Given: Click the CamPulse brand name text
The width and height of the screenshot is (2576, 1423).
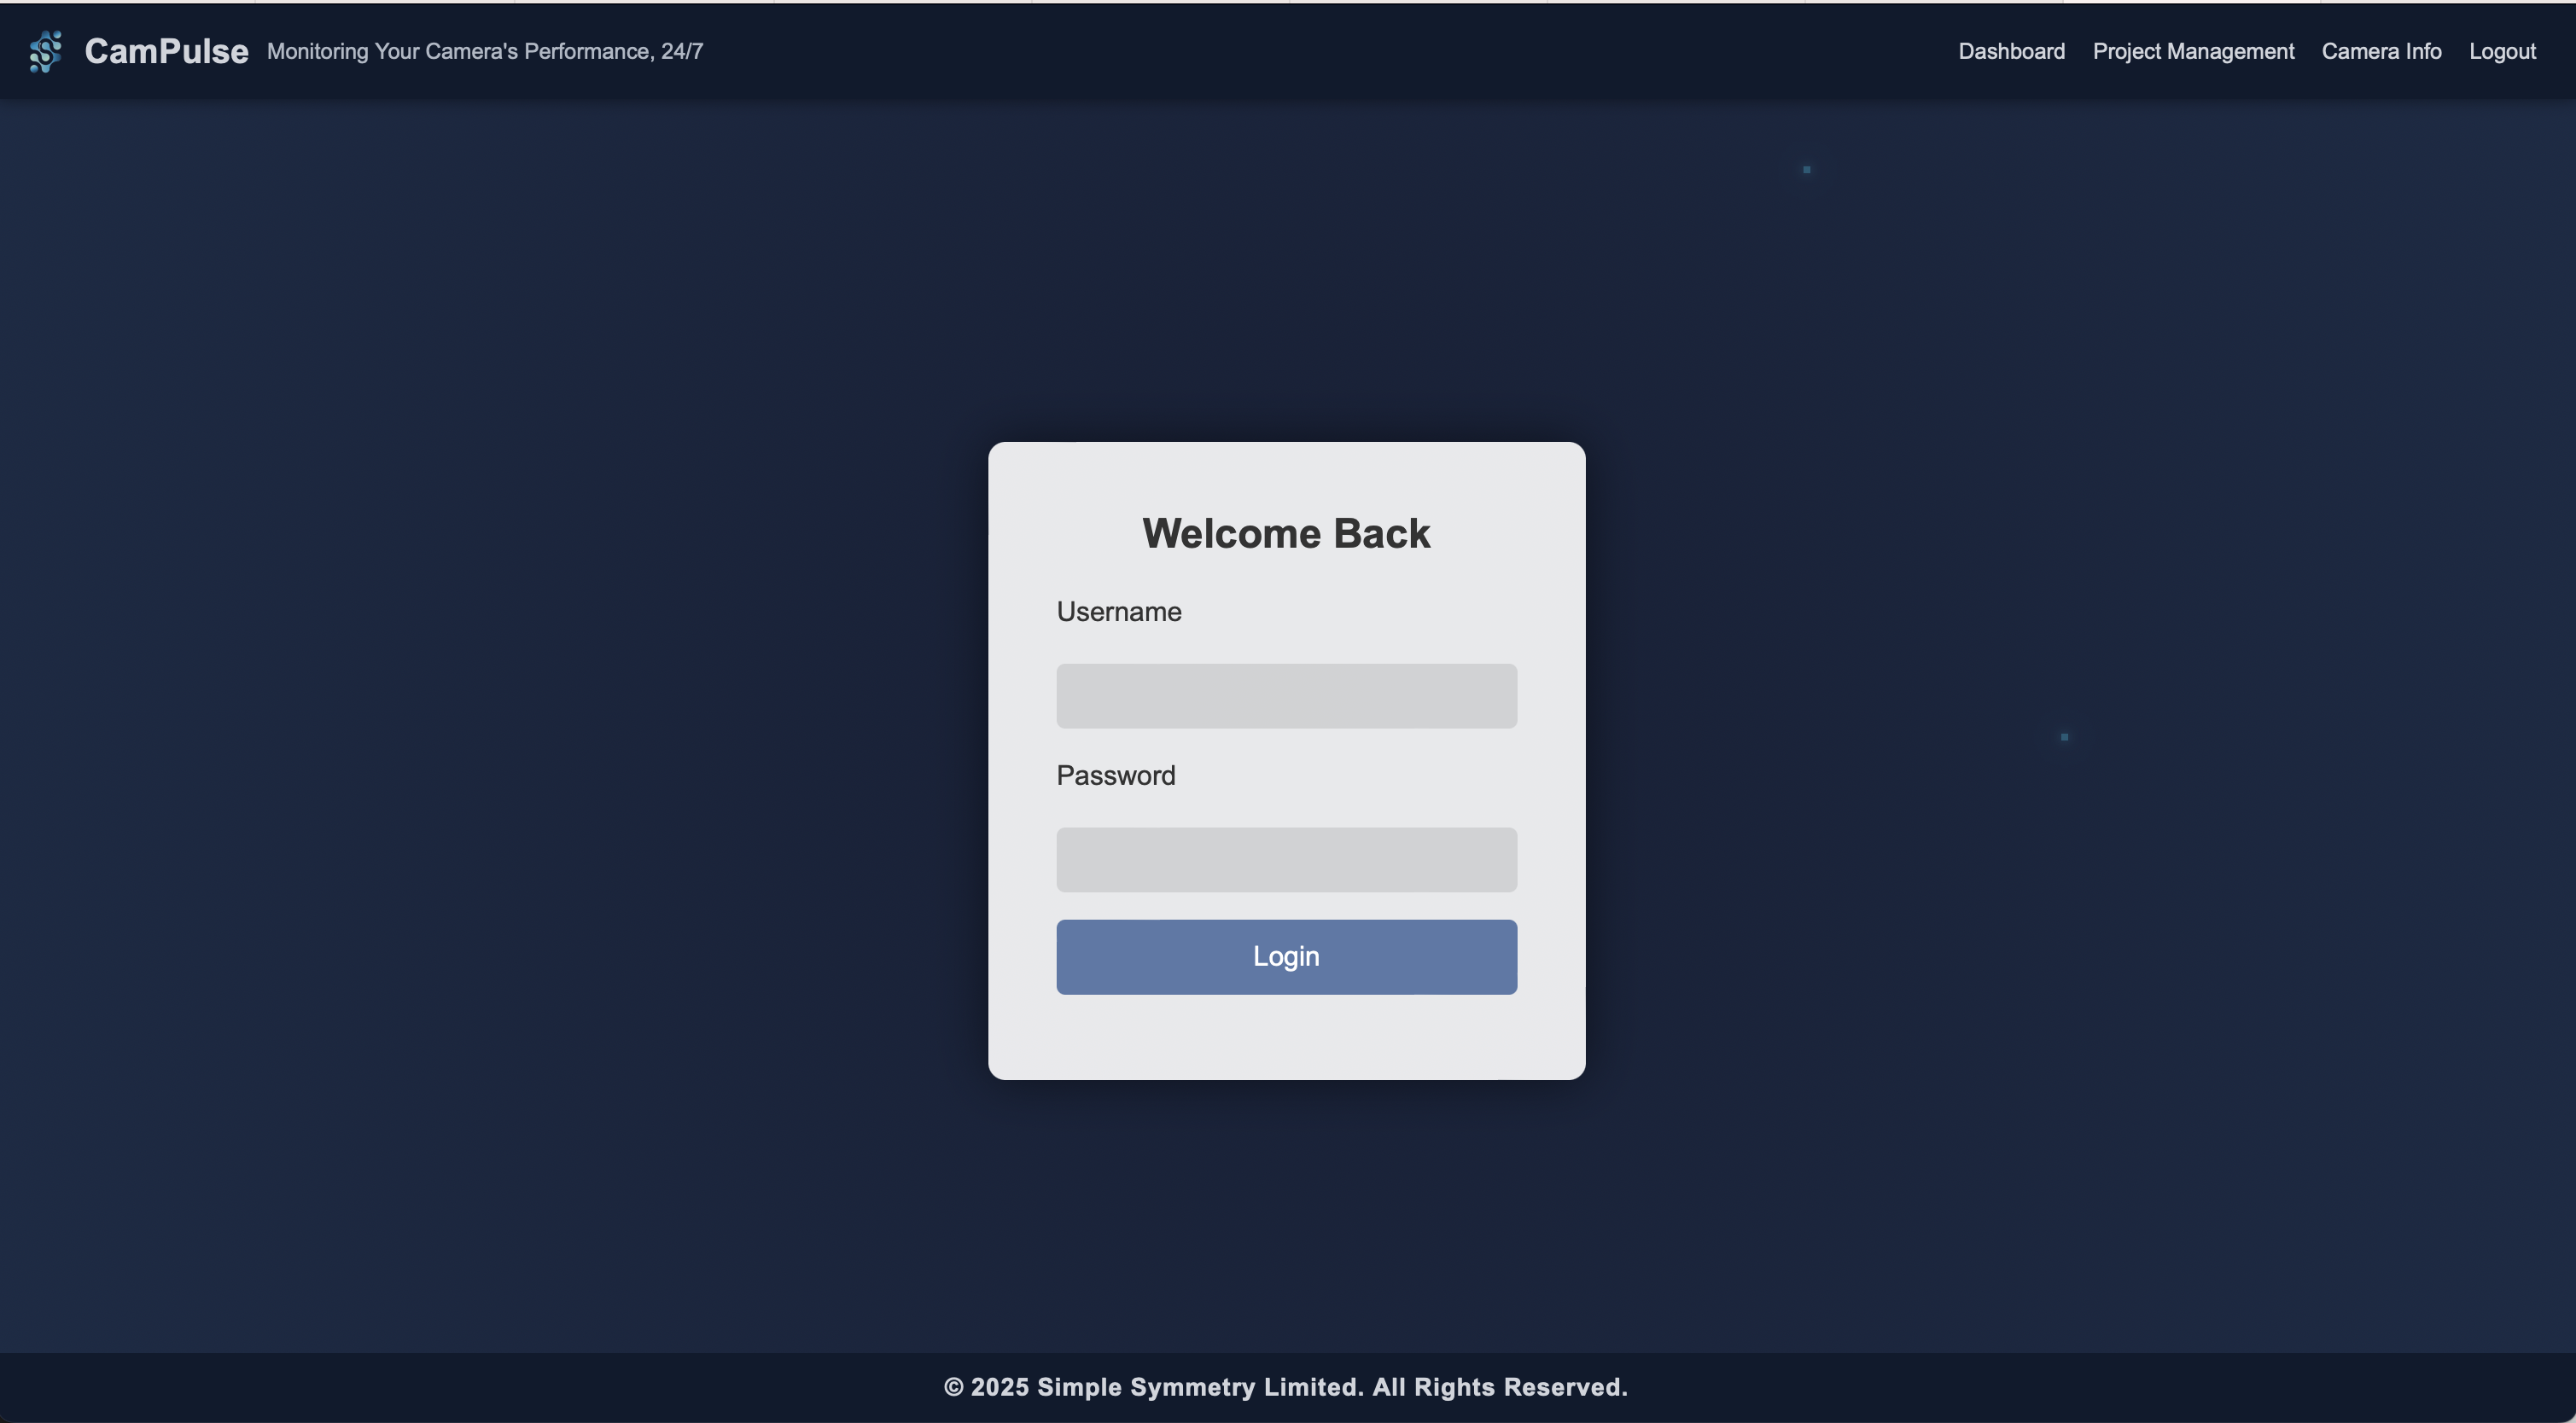Looking at the screenshot, I should pyautogui.click(x=166, y=51).
